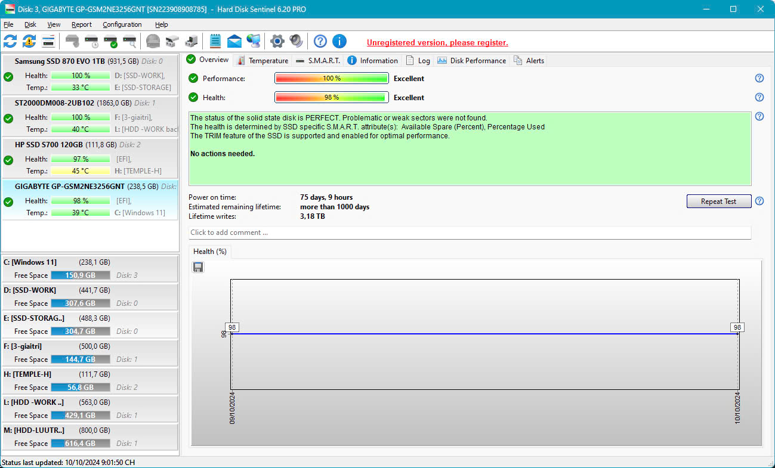Click the Unregistered version, please register link

click(437, 42)
